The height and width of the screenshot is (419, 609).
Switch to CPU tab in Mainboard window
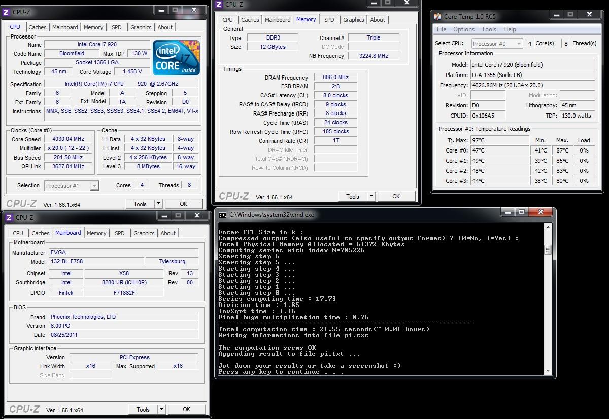18,233
